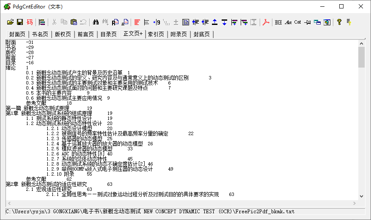
Task: Click the arrow-to-9 page number icon
Action: point(157,22)
